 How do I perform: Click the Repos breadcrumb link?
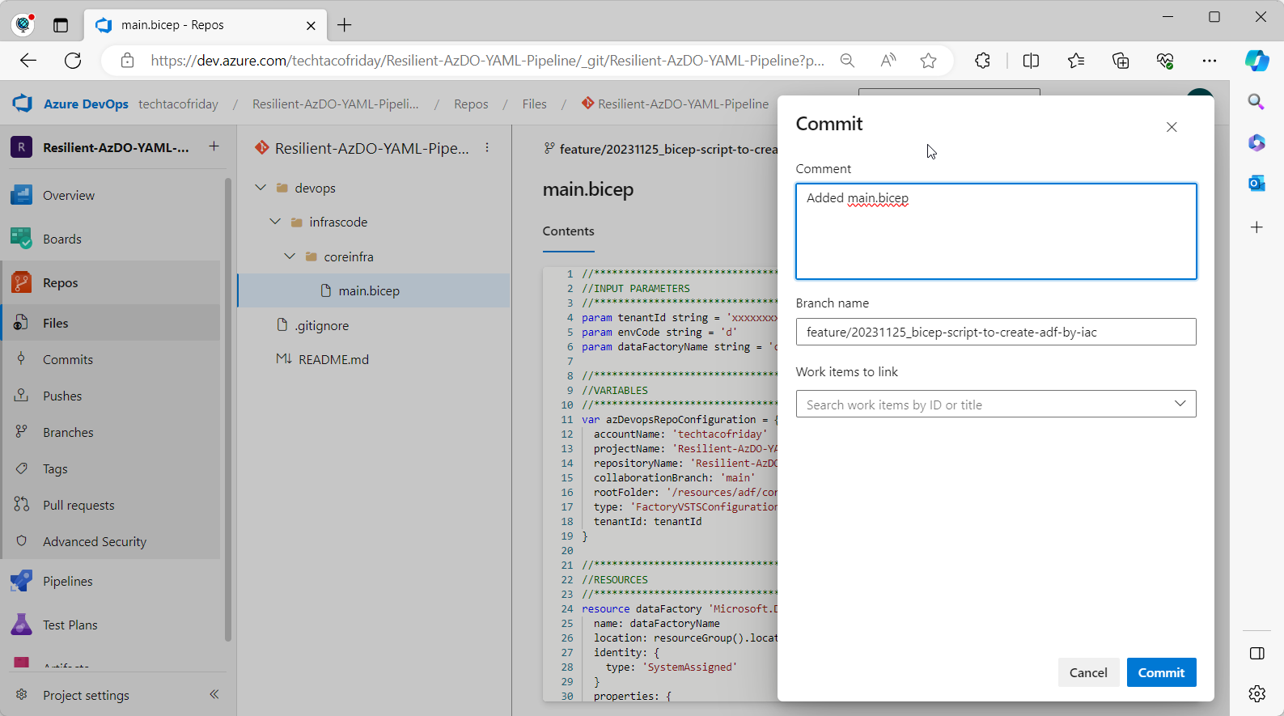pos(471,104)
